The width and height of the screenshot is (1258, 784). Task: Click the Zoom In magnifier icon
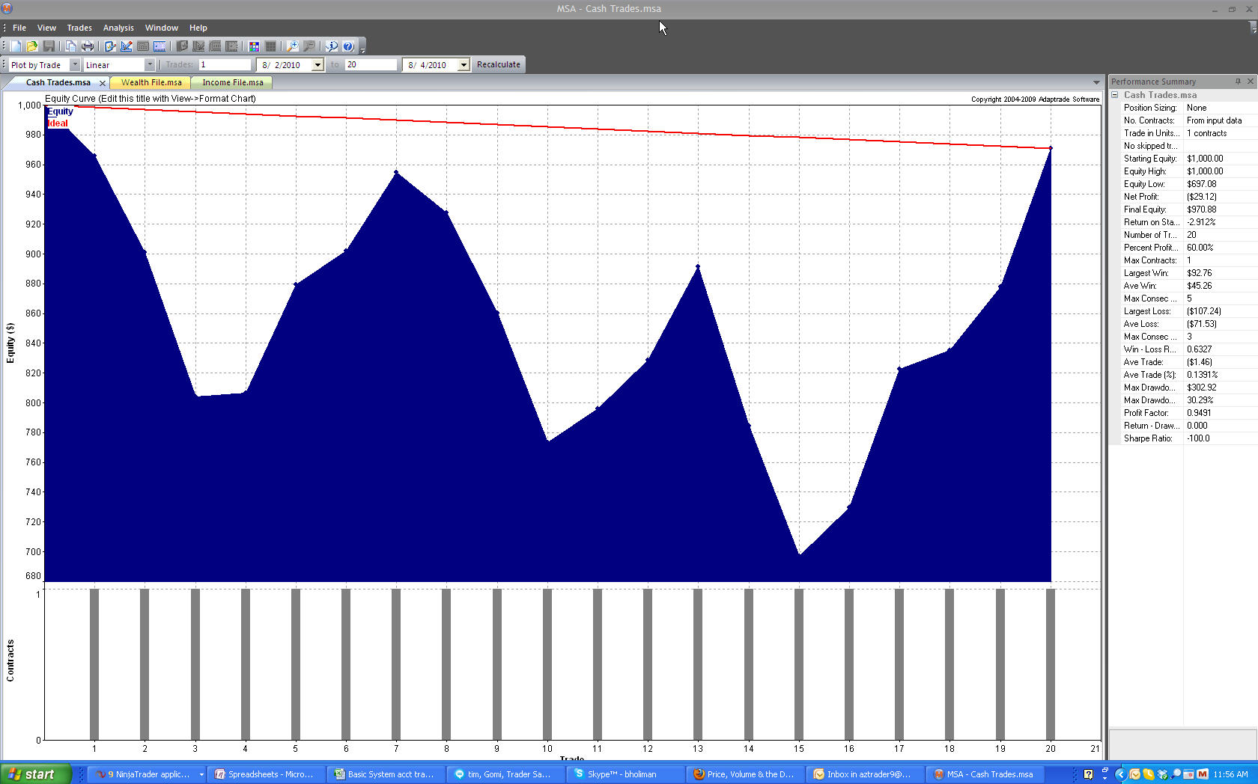coord(293,46)
